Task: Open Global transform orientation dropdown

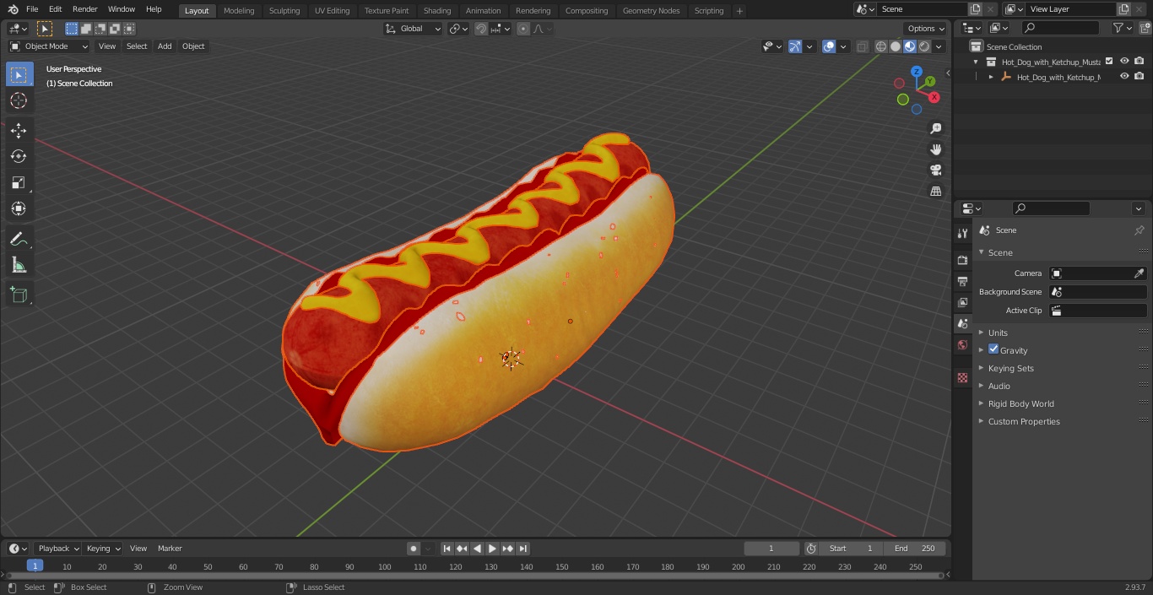Action: click(413, 29)
